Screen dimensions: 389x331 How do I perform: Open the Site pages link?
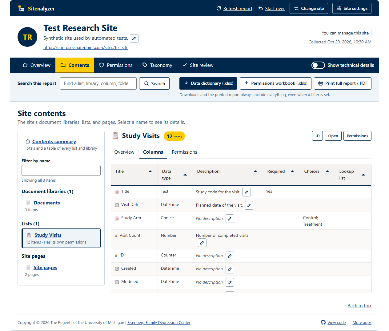click(45, 267)
